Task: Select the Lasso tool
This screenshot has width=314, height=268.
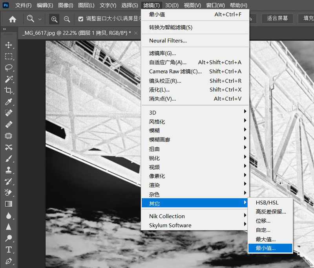Action: [x=9, y=68]
